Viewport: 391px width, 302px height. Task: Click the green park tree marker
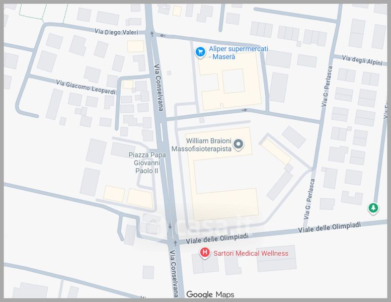pos(373,208)
